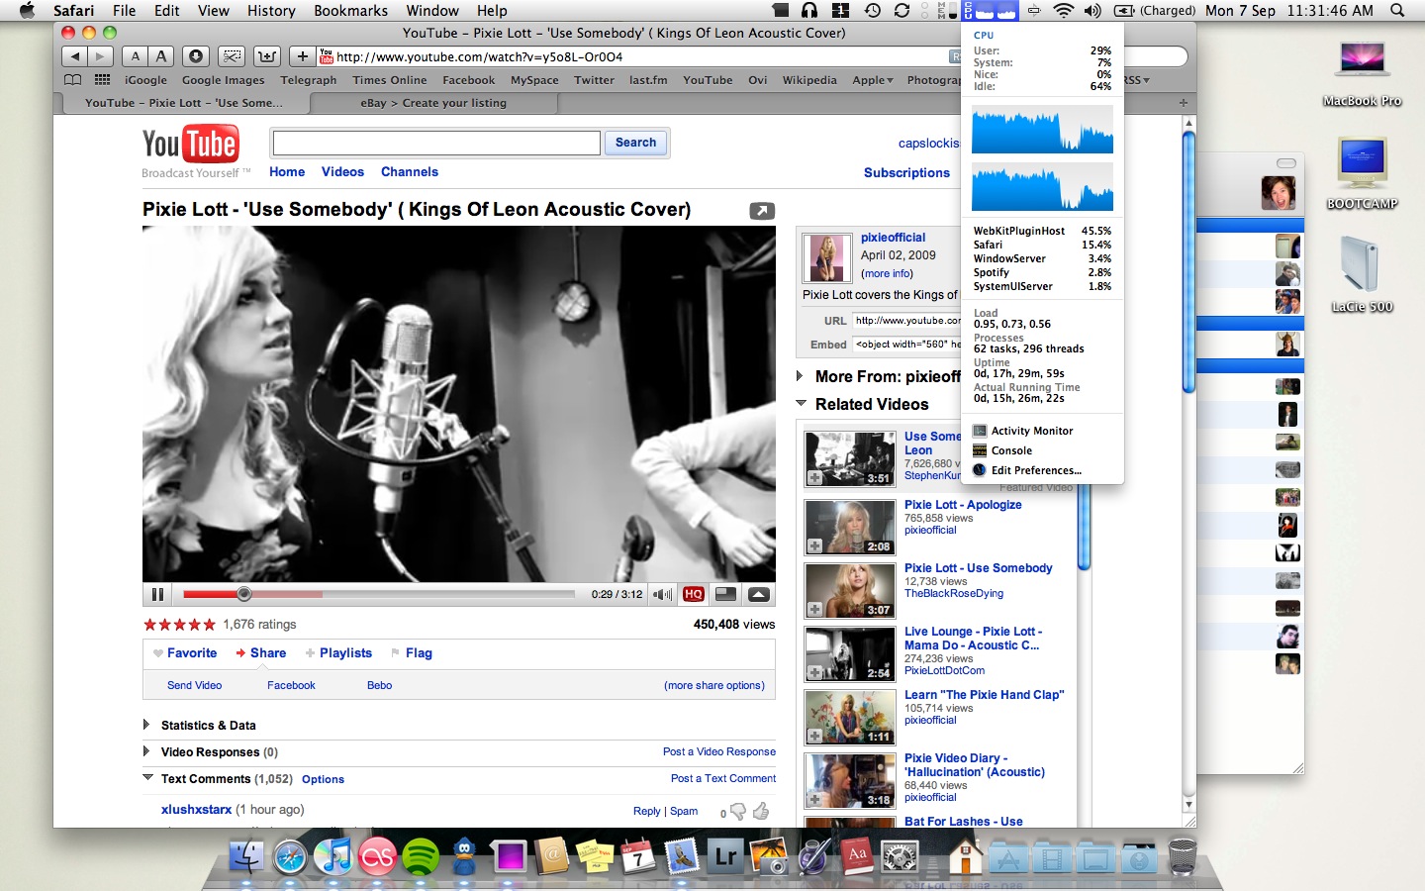
Task: Pause the video with the pause button
Action: tap(157, 594)
